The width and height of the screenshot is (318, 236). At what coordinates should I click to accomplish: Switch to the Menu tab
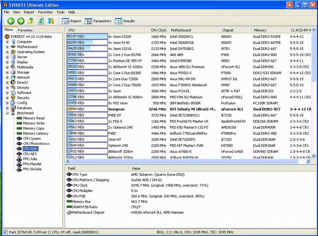point(9,30)
